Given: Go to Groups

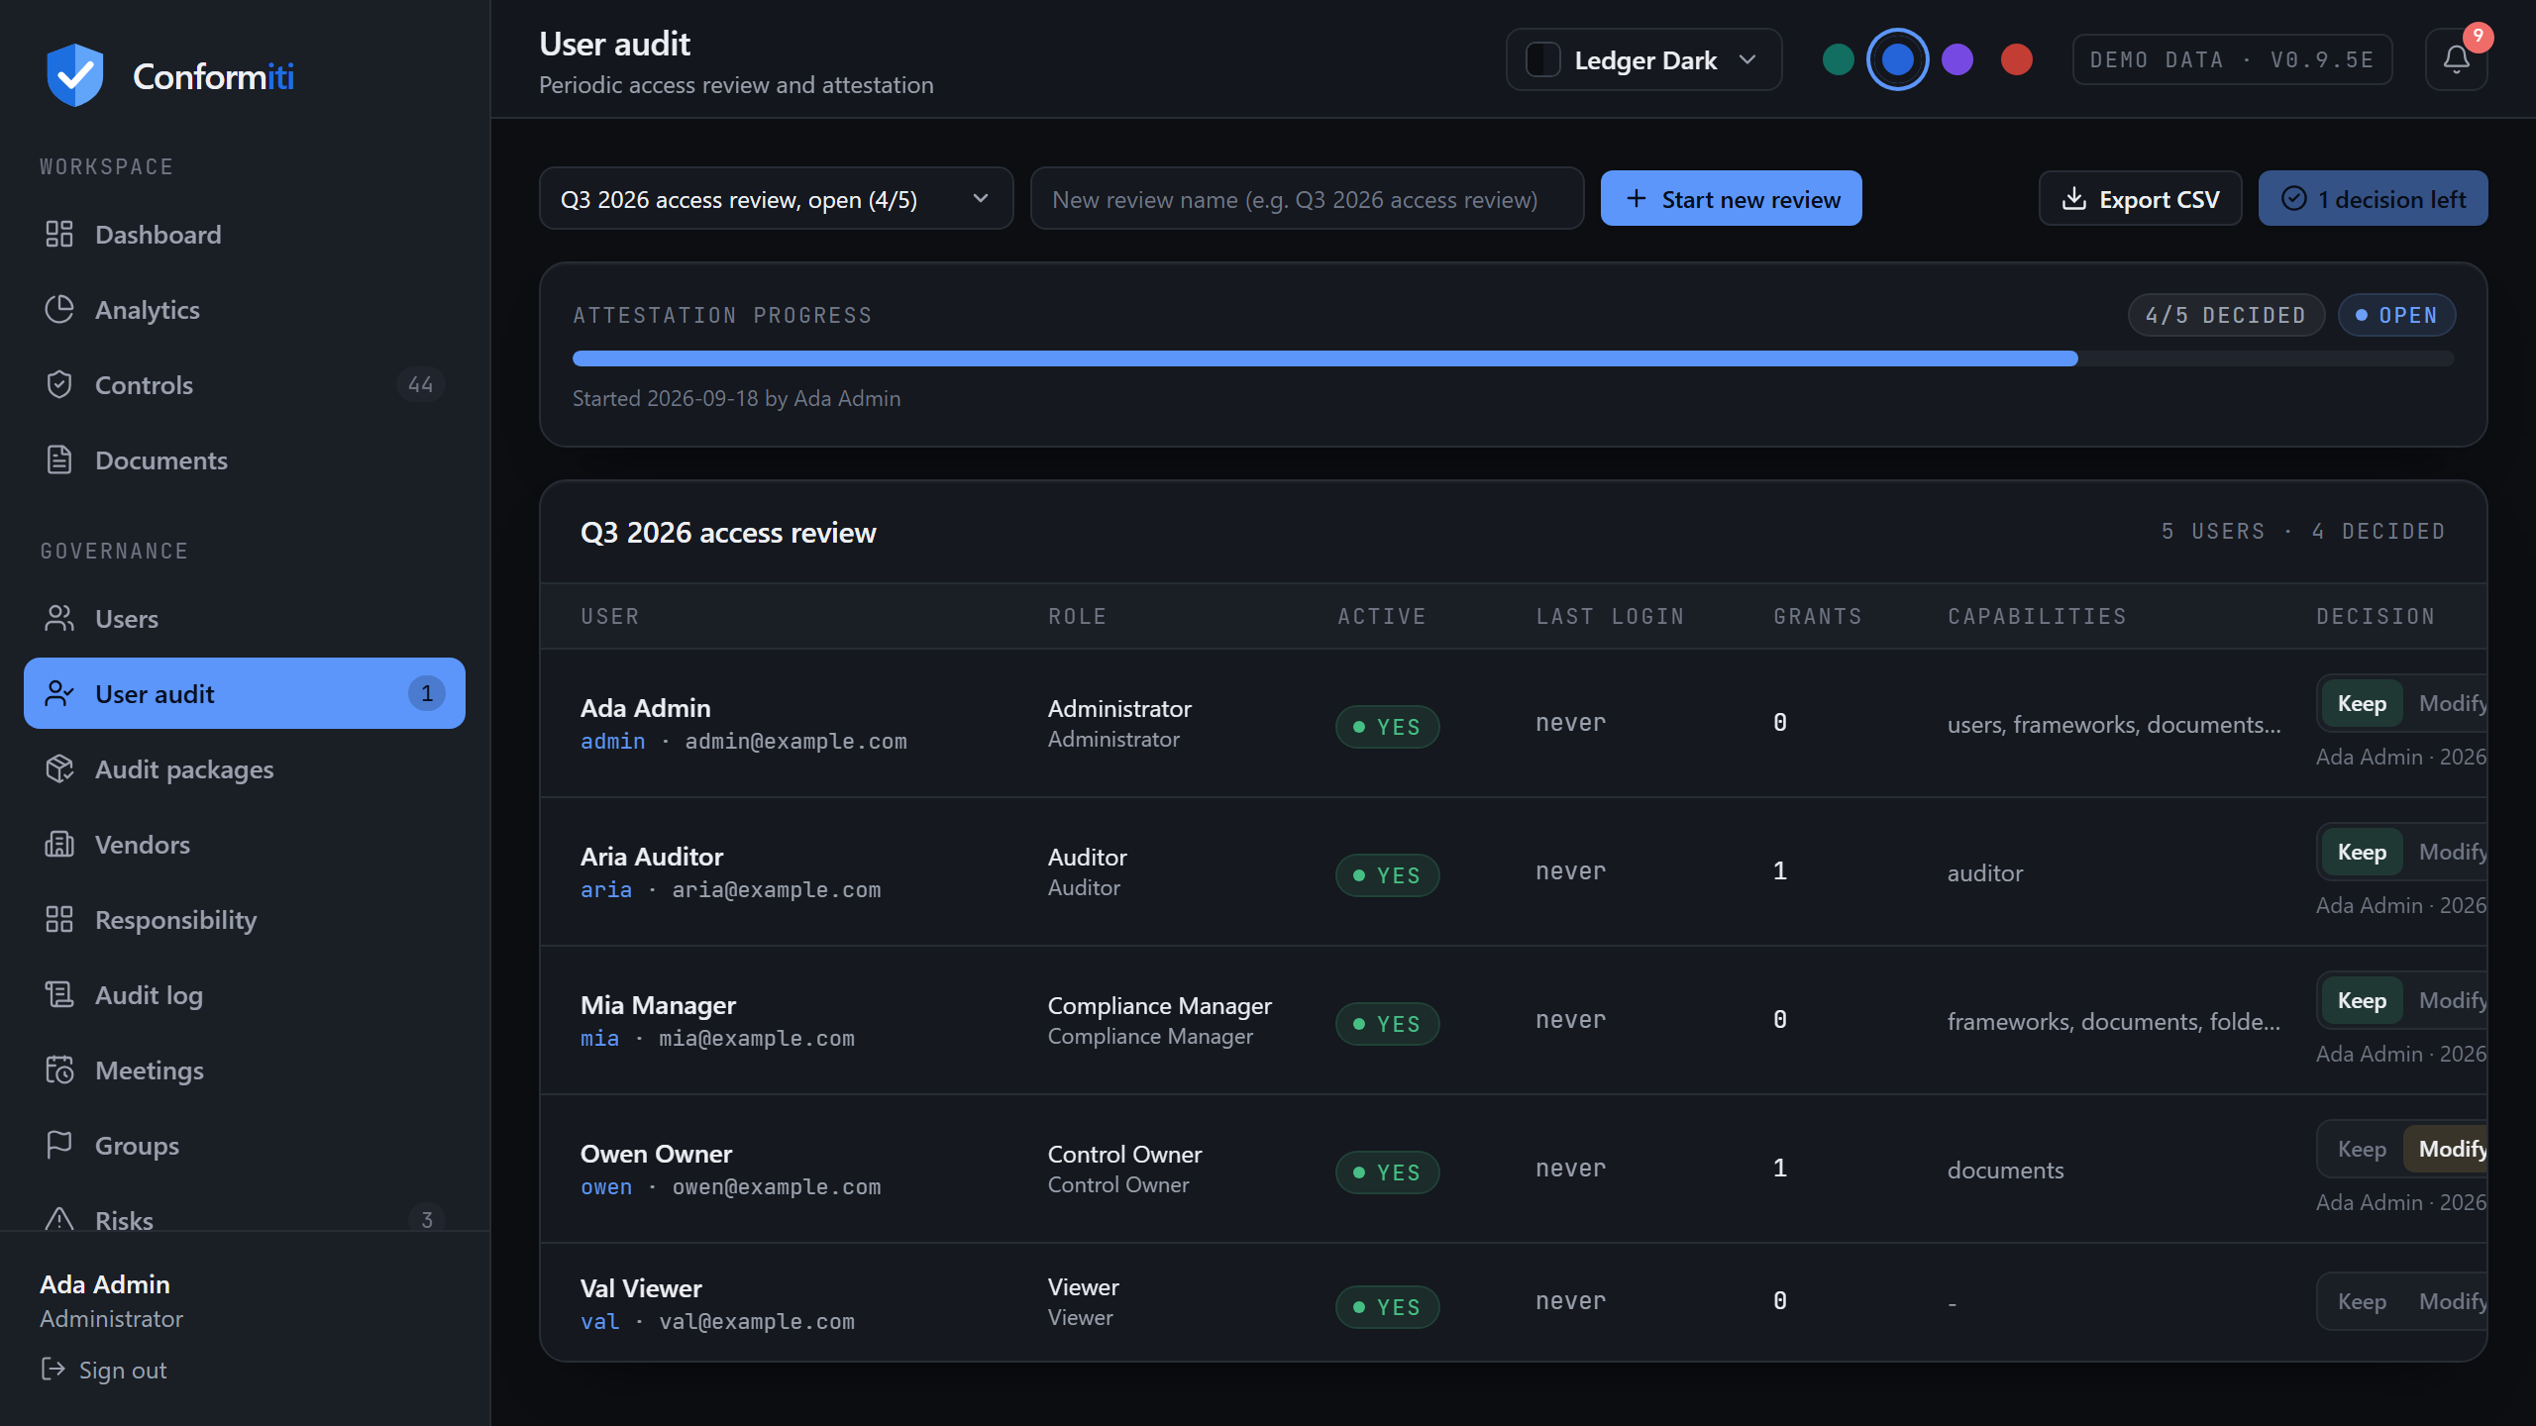Looking at the screenshot, I should (x=244, y=1146).
